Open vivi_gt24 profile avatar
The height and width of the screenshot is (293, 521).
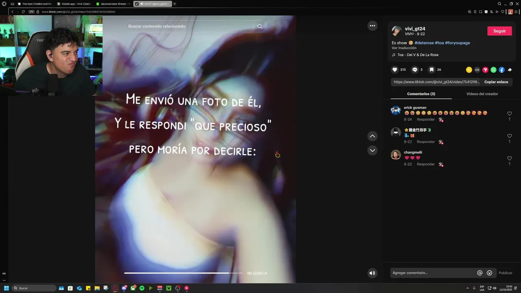pyautogui.click(x=396, y=31)
